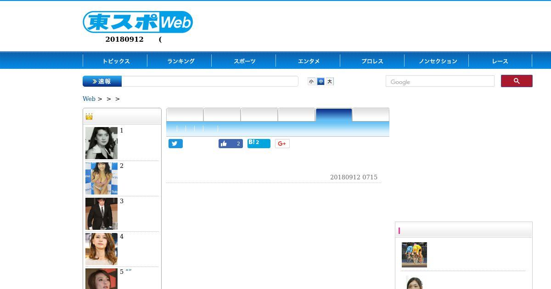This screenshot has height=289, width=551.
Task: Click the 速報 arrow label
Action: (x=102, y=81)
